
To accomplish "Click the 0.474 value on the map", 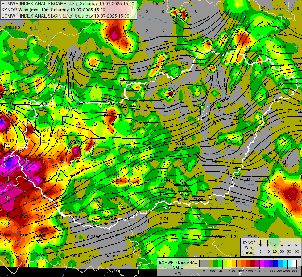I will [x=129, y=237].
